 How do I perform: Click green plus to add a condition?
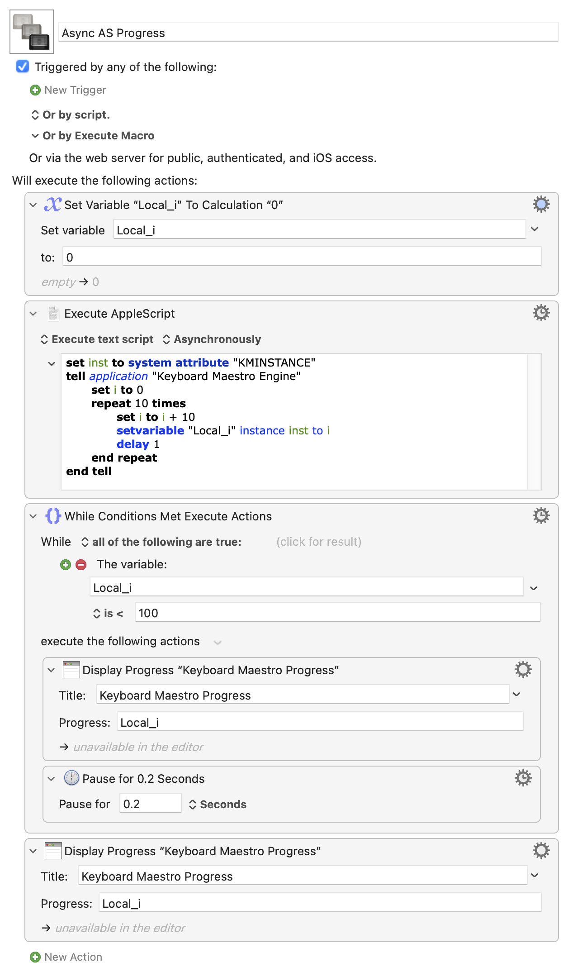tap(66, 565)
